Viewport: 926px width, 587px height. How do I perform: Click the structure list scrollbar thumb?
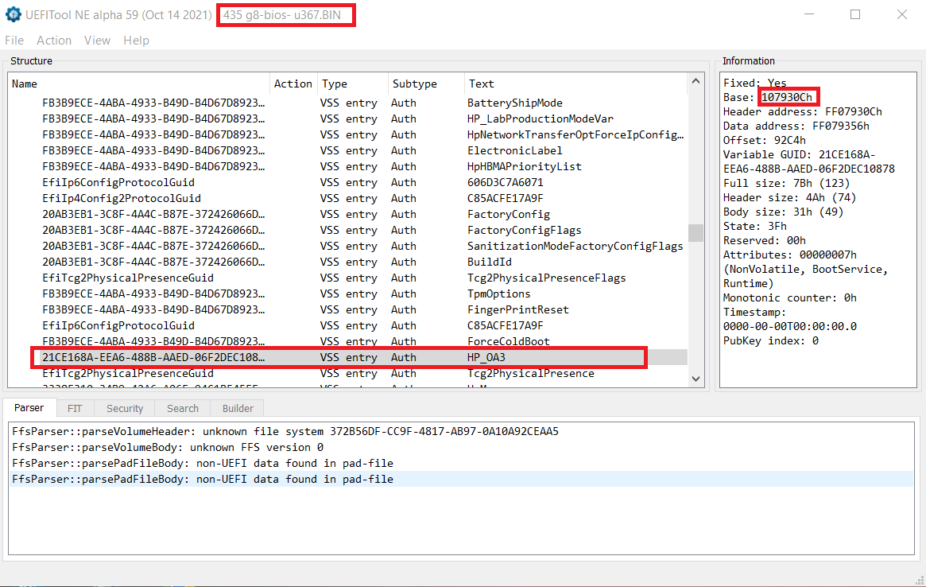[695, 232]
